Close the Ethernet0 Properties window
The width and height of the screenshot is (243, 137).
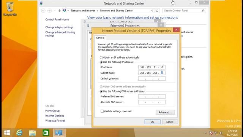tap(161, 25)
